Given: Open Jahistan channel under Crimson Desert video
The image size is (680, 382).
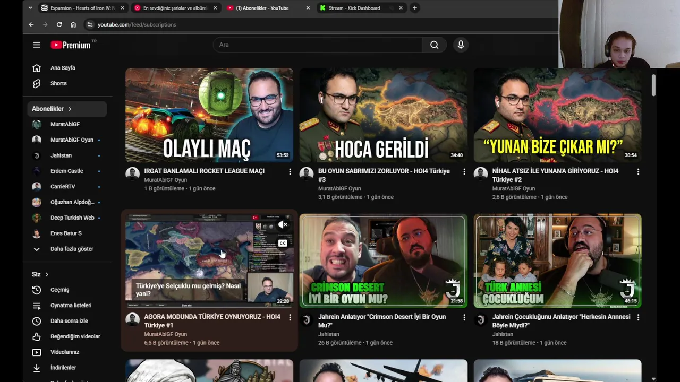Looking at the screenshot, I should coord(328,334).
